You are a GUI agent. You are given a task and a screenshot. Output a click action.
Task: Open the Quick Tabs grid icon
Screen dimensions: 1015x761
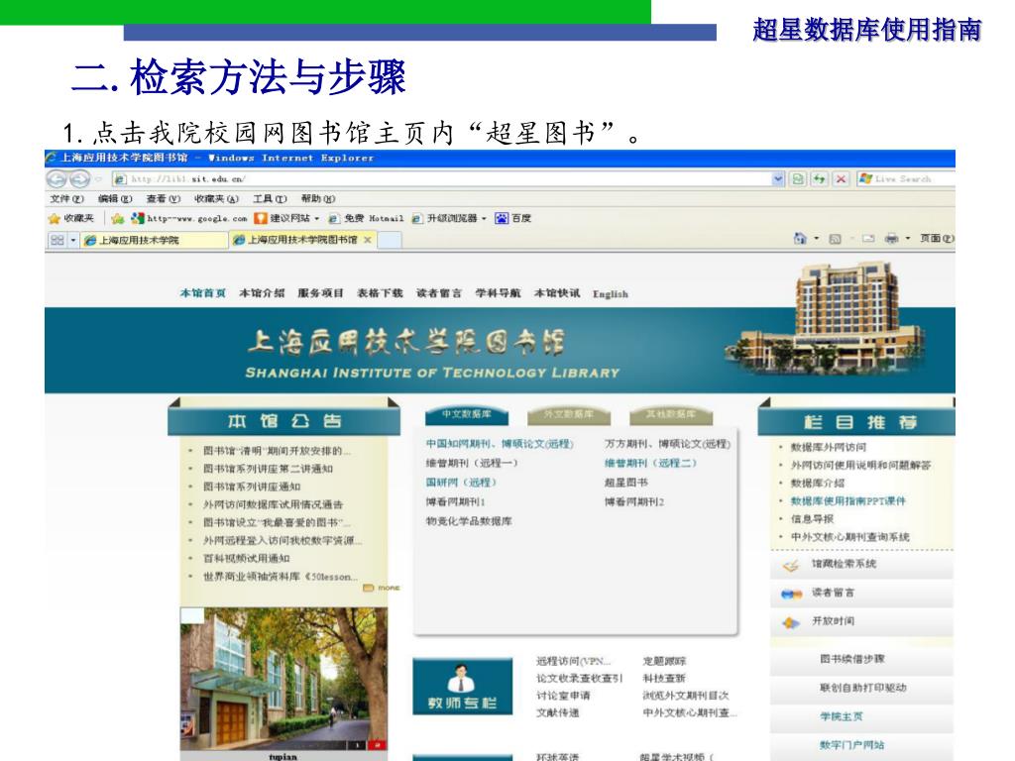(x=56, y=240)
